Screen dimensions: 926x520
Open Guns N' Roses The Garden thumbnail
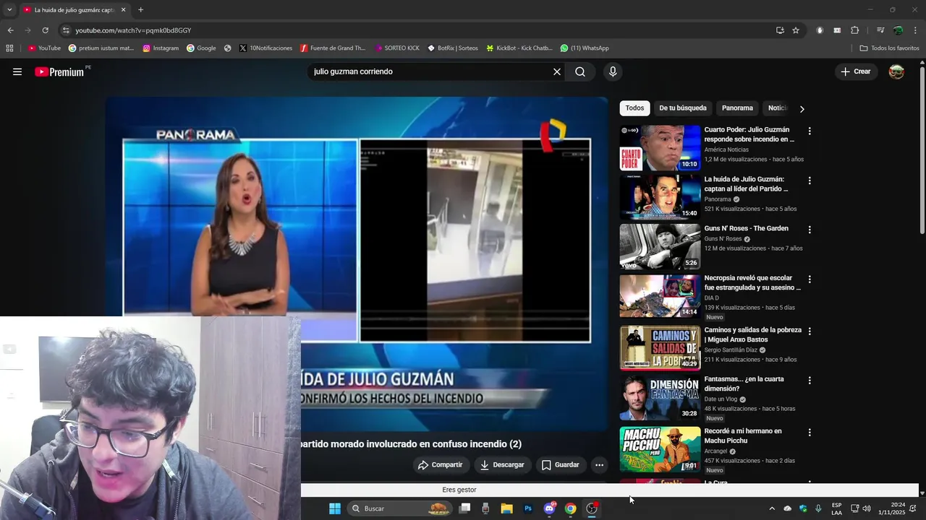(x=660, y=246)
